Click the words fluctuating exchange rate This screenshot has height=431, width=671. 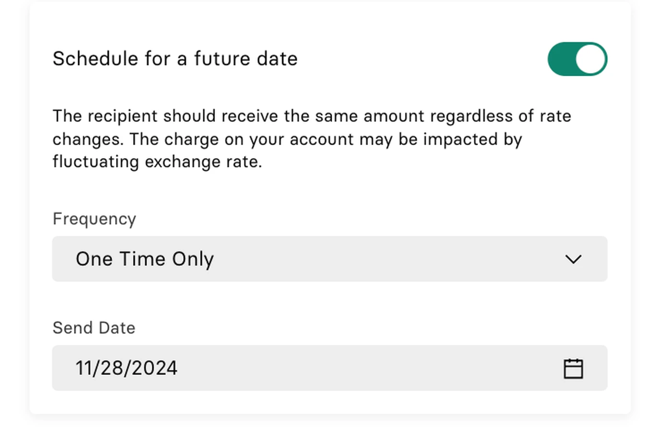click(x=157, y=162)
